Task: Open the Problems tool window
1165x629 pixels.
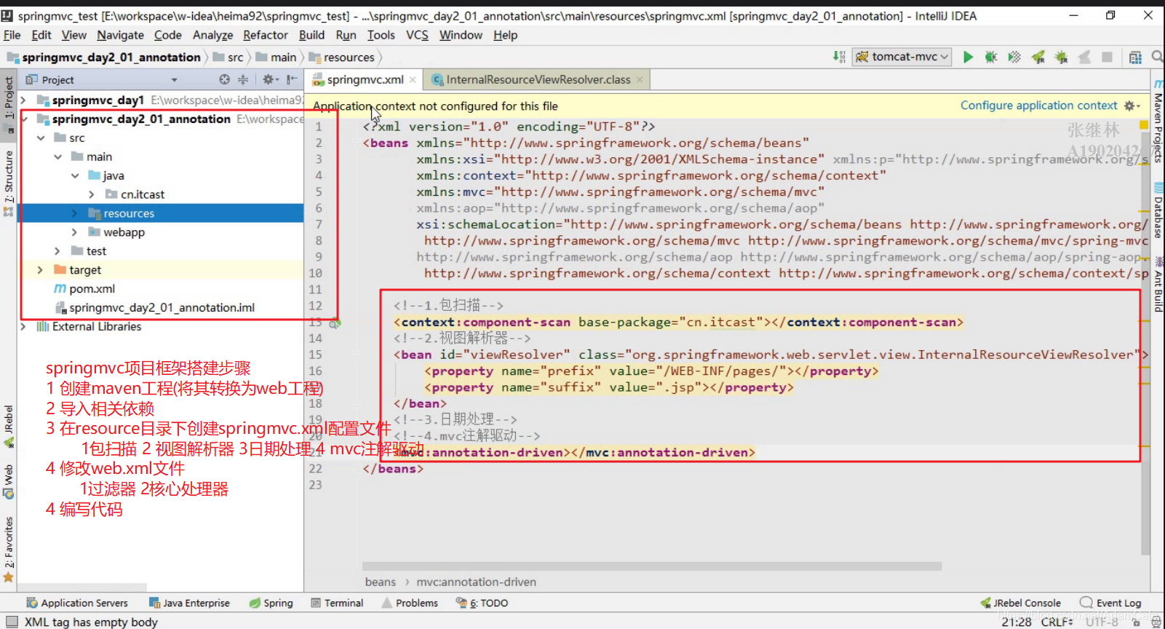Action: 410,603
